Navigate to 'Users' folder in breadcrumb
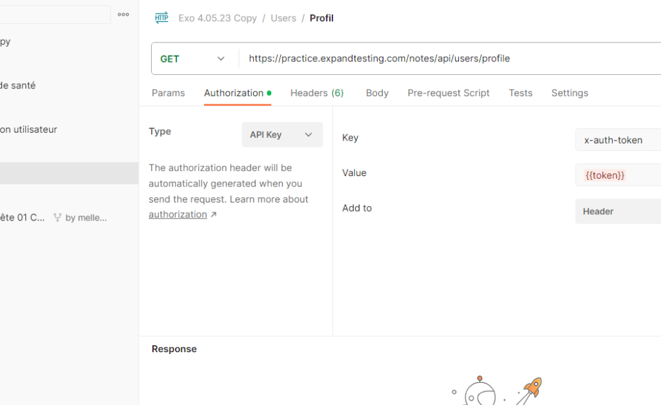Viewport: 661px width, 405px height. pyautogui.click(x=283, y=18)
